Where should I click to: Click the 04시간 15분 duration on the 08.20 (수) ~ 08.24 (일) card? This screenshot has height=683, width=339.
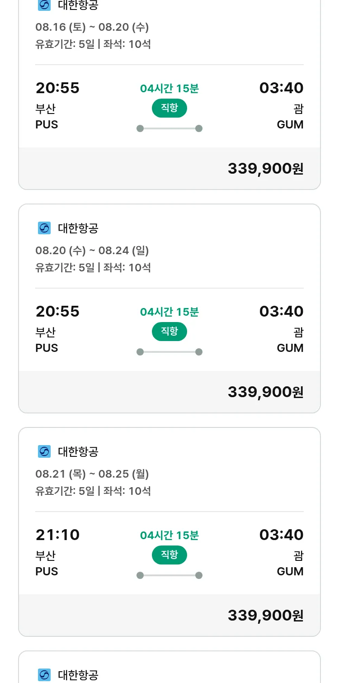(169, 312)
